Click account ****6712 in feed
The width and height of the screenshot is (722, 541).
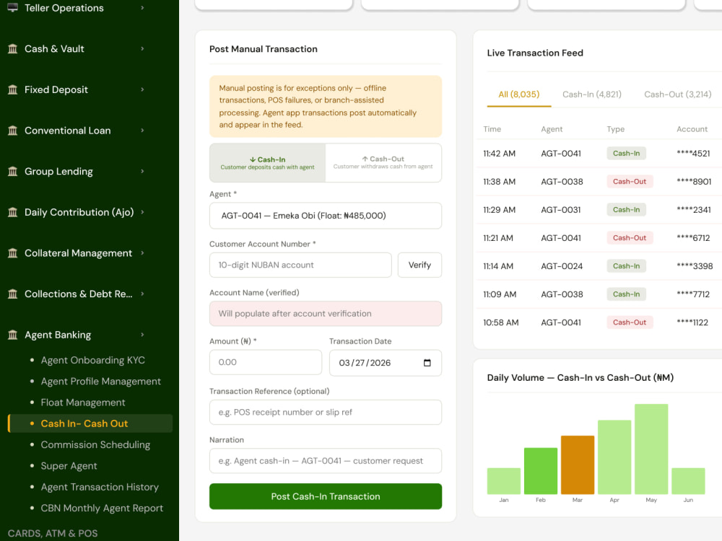coord(693,238)
